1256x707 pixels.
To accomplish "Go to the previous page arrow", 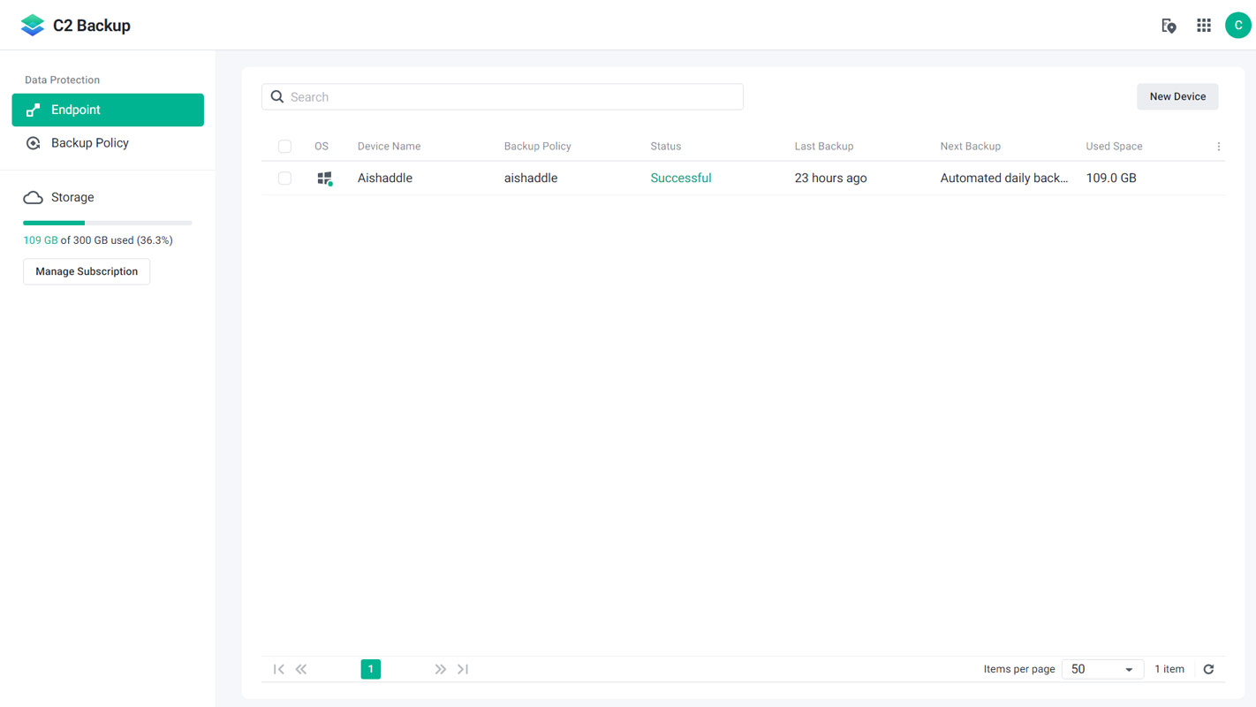I will pos(301,670).
